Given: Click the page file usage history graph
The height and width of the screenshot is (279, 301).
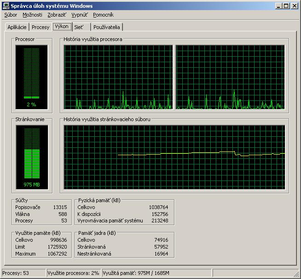Looking at the screenshot, I should (174, 157).
